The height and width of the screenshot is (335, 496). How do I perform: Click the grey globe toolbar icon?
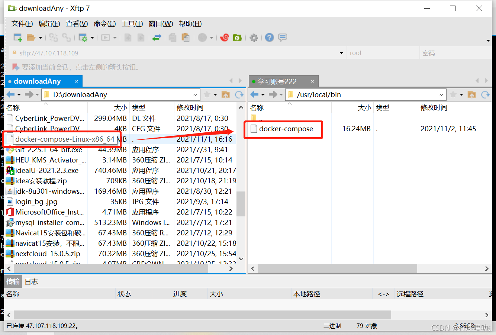202,38
